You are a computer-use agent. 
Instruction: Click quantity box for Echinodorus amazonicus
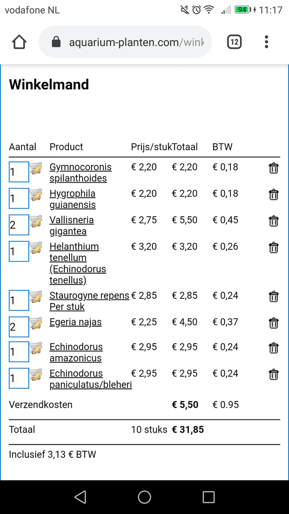[x=19, y=352]
